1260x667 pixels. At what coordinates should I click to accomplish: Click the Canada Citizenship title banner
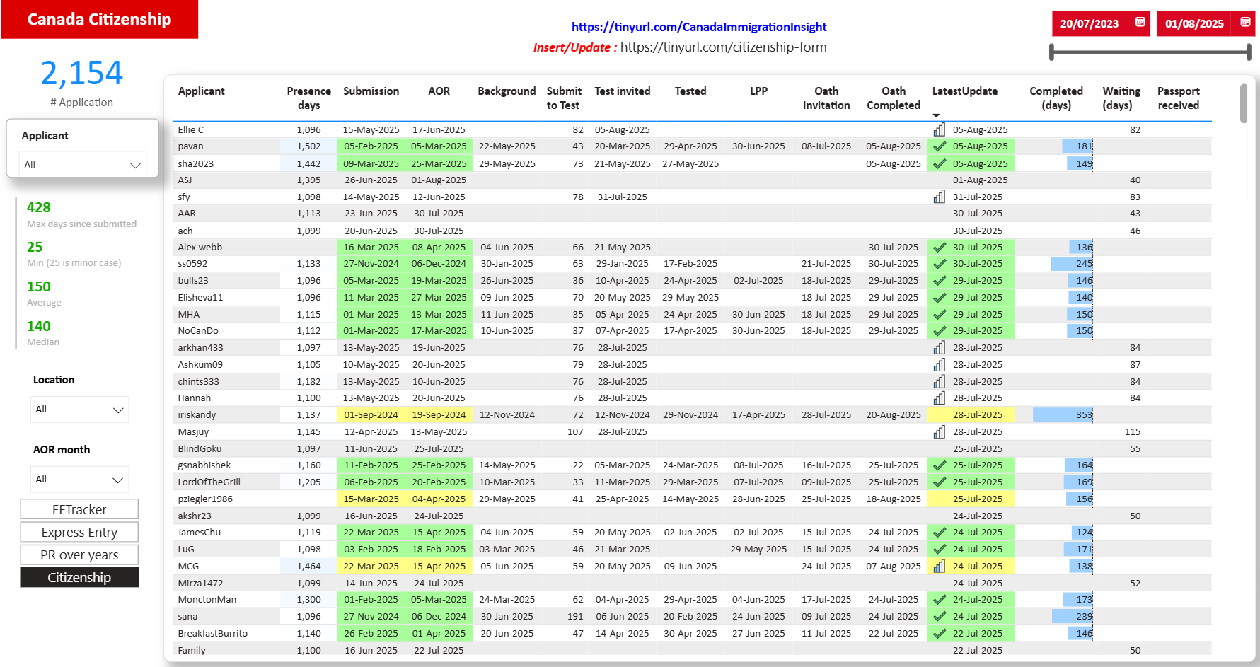point(99,19)
